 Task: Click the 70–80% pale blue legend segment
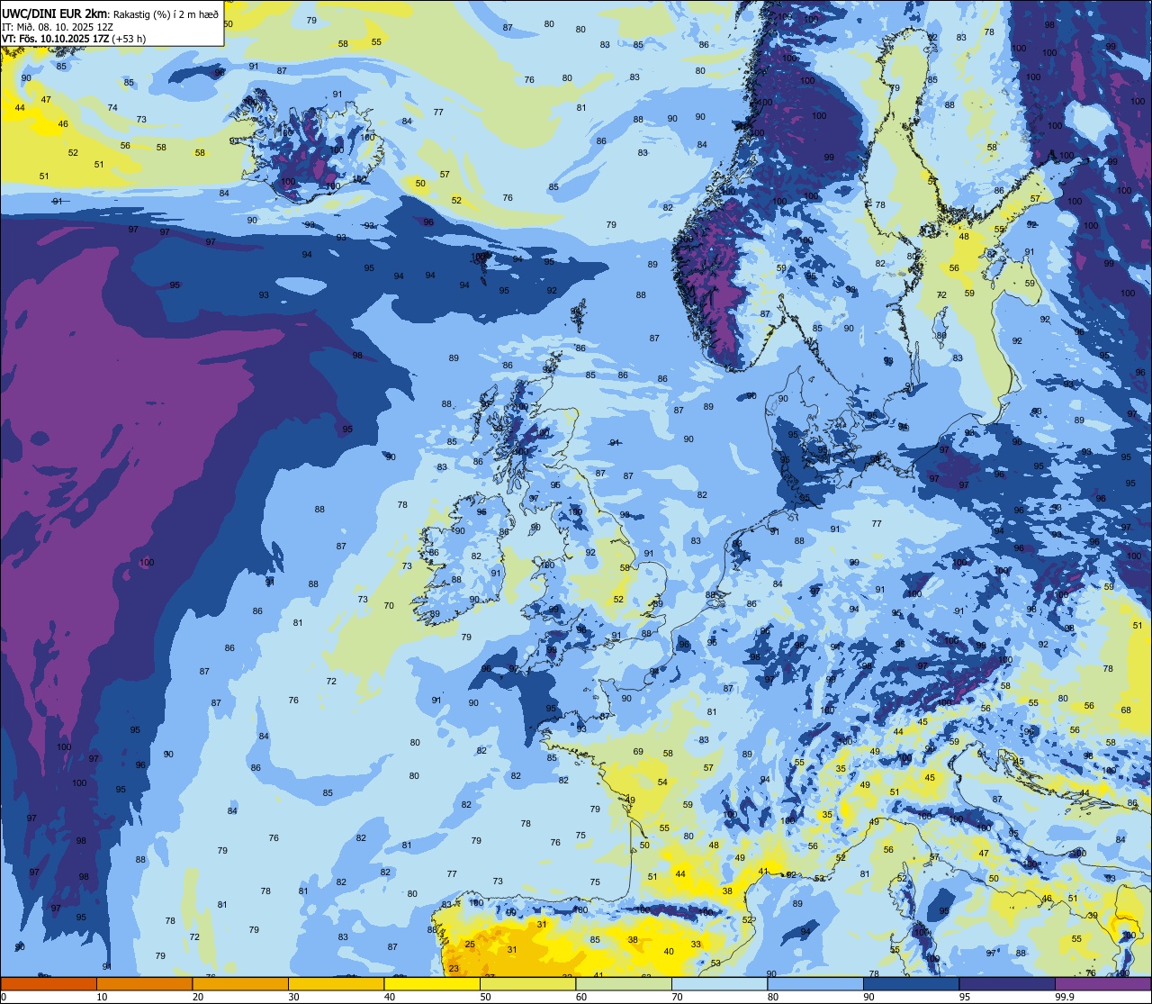point(719,984)
